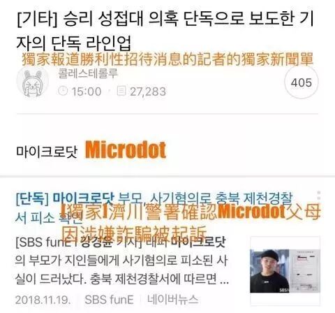Open the 콜레스테롤루 user profile name

(x=88, y=73)
